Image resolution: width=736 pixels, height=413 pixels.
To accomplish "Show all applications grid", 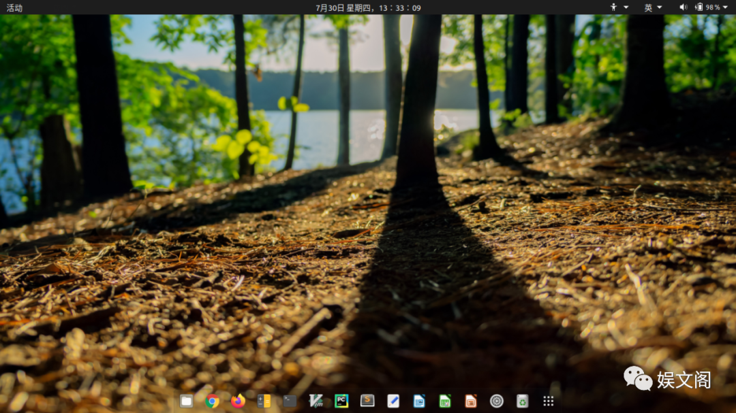I will (548, 401).
